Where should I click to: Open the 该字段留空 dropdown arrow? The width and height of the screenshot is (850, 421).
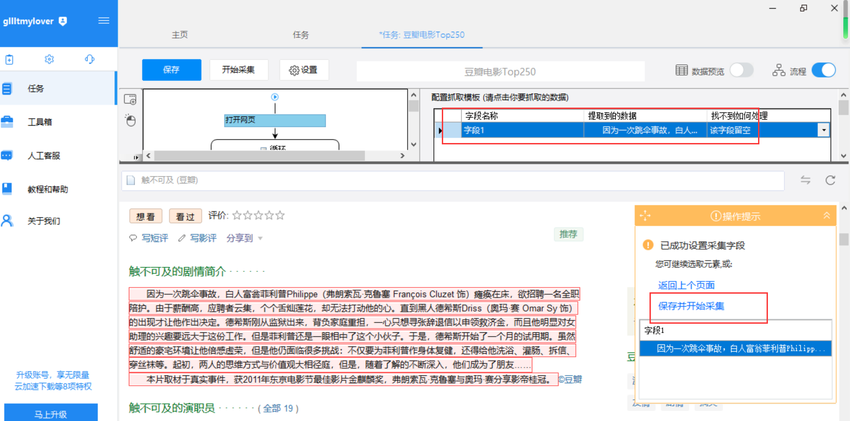coord(824,130)
